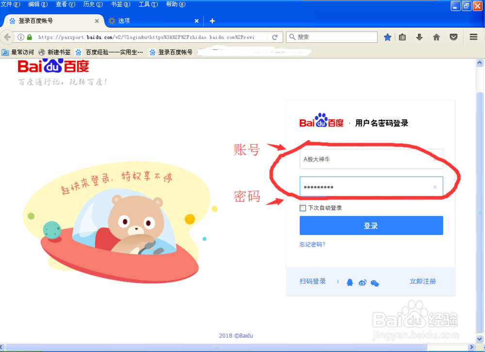This screenshot has height=352, width=485.
Task: Open the 新建书签 bookmark
Action: [x=55, y=52]
